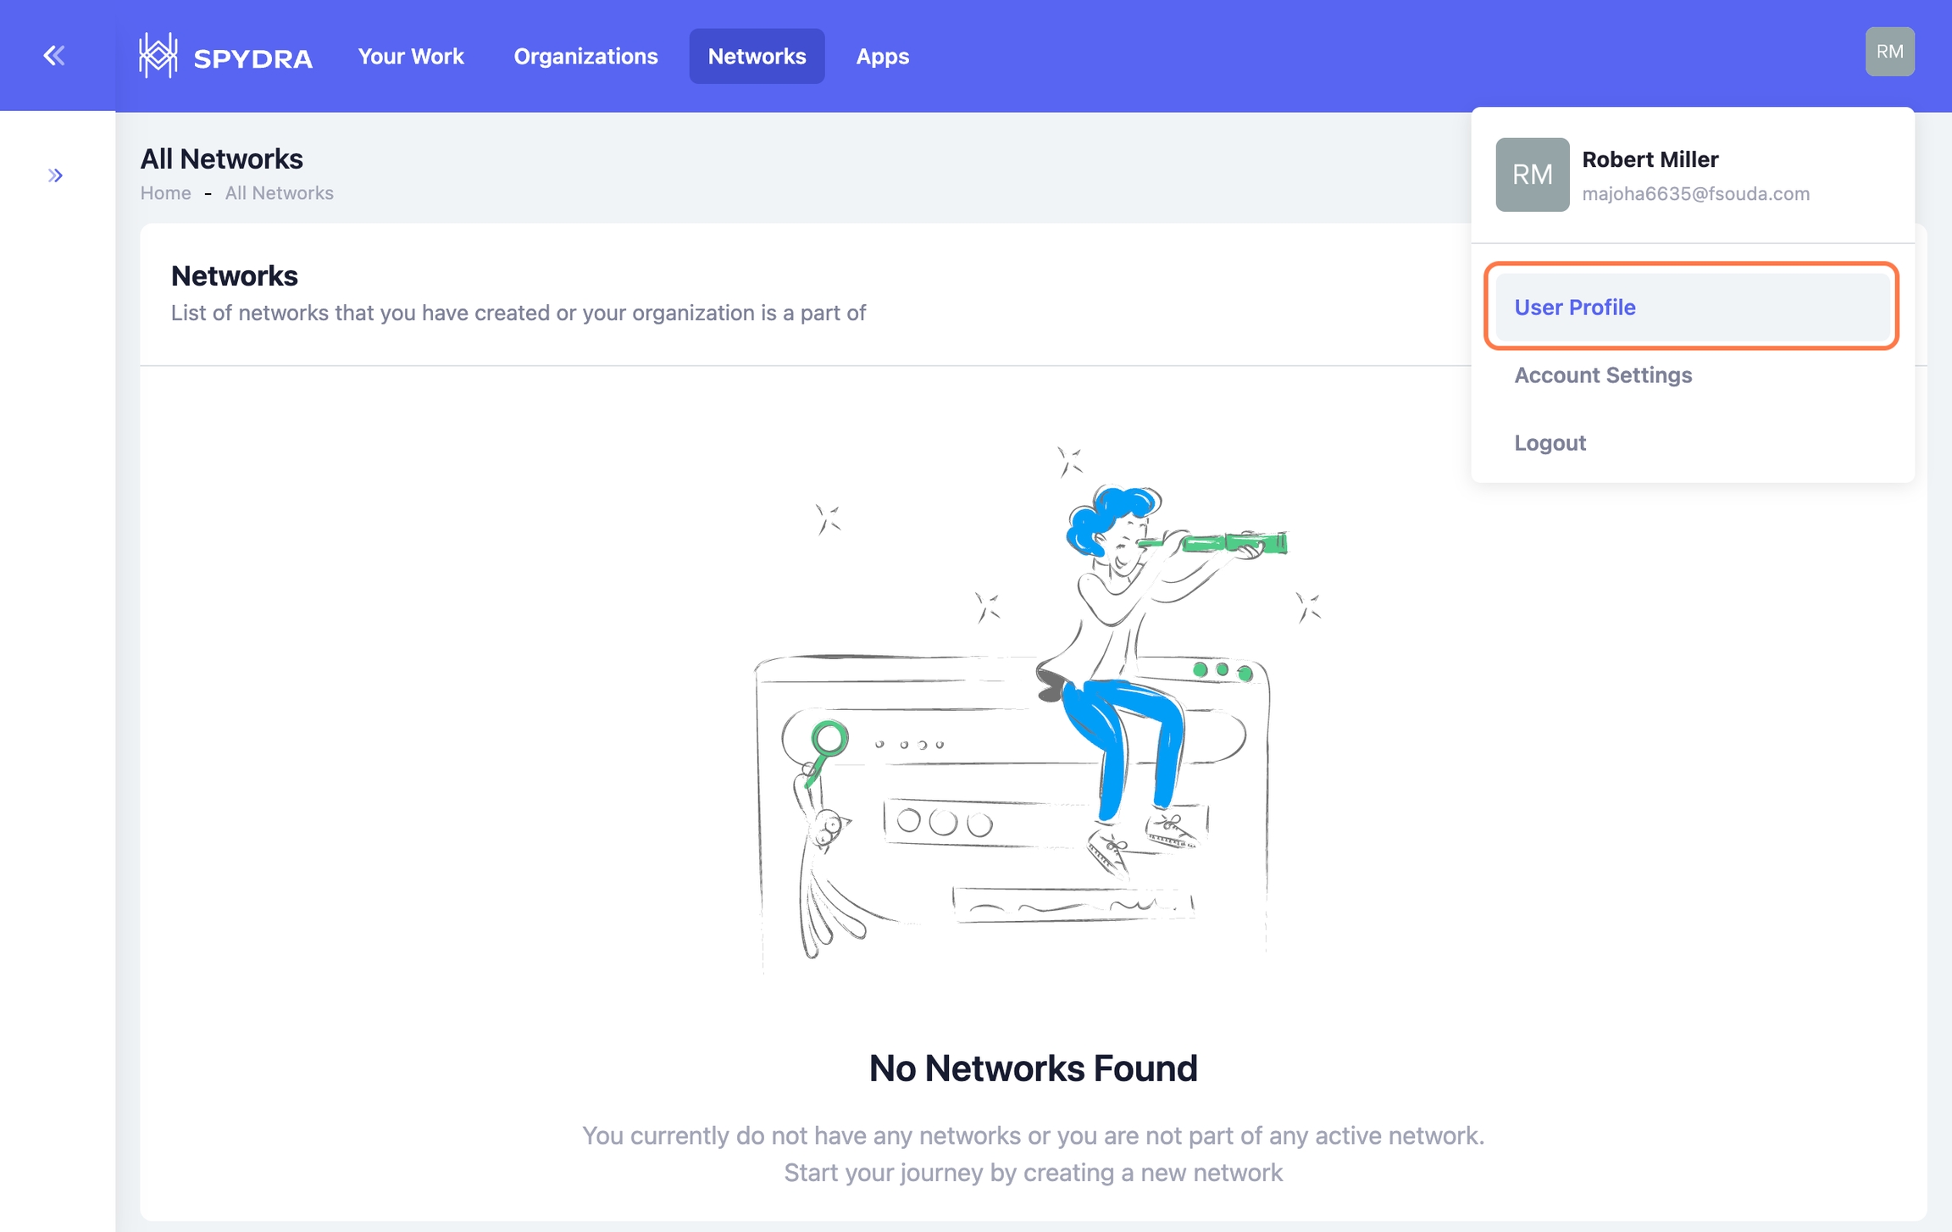Open Account Settings from menu
Screen dimensions: 1952x1232
[1603, 375]
